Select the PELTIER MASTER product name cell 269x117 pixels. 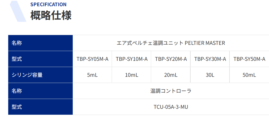171,43
